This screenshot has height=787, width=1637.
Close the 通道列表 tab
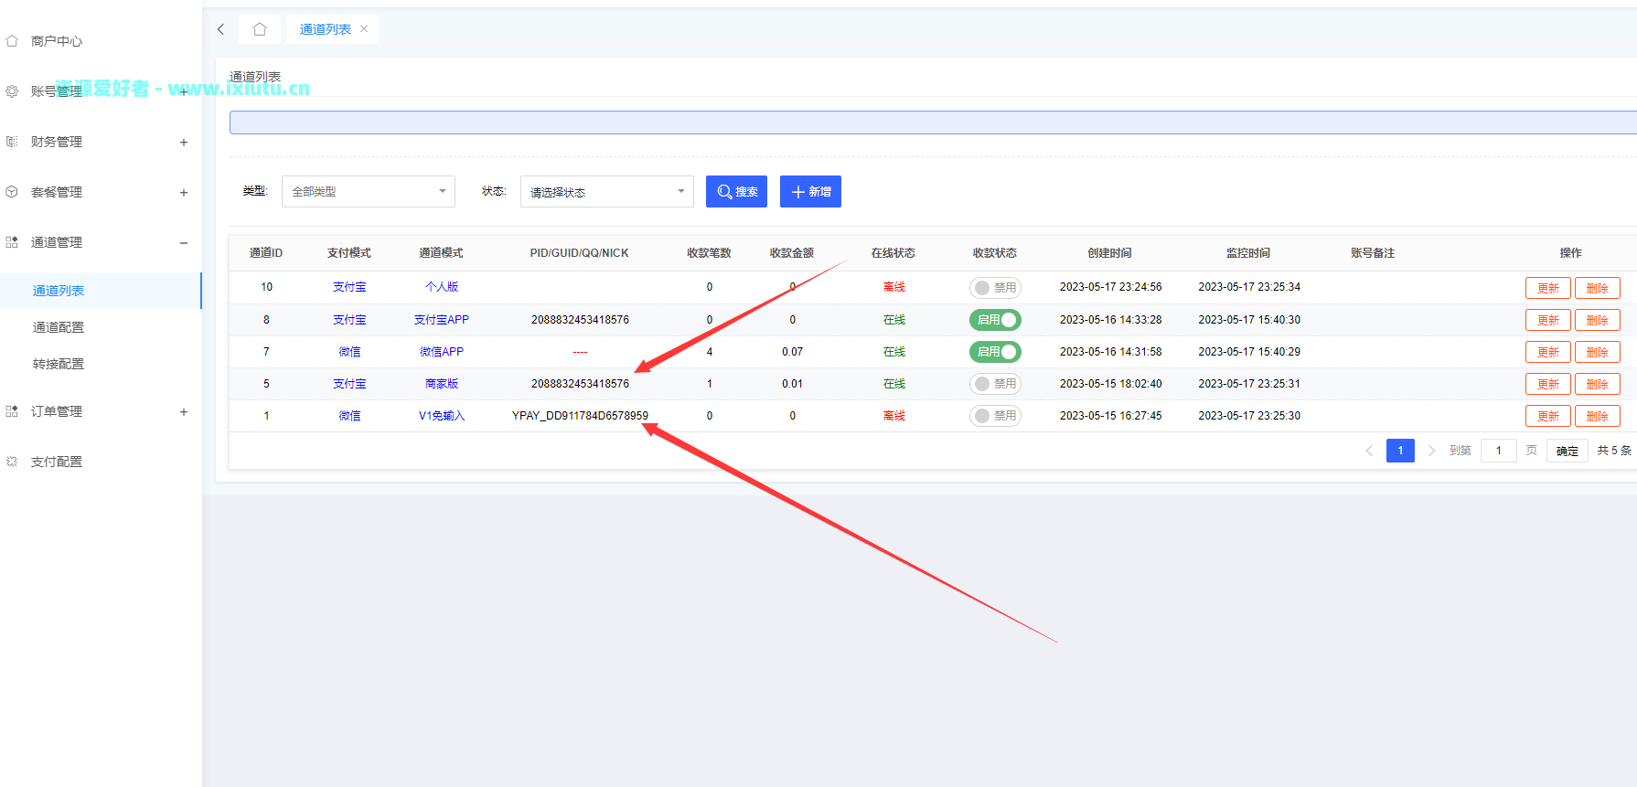click(x=364, y=29)
